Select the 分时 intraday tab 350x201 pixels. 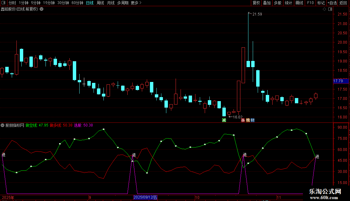click(12, 3)
